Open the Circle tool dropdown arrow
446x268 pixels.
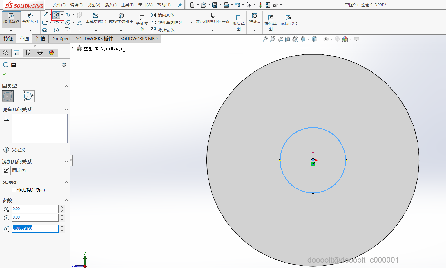(62, 15)
